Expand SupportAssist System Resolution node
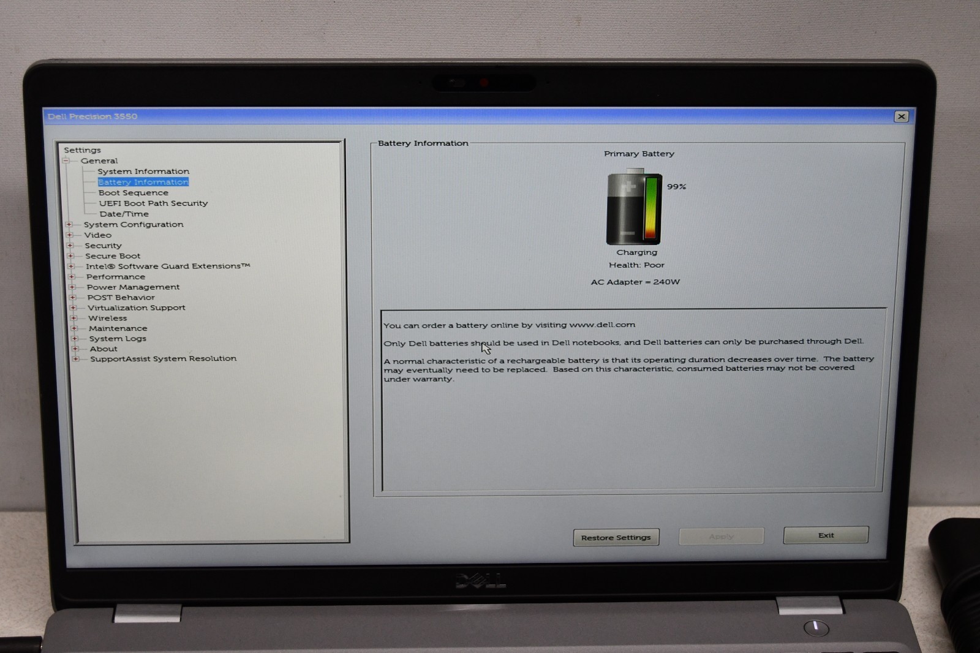This screenshot has width=980, height=653. (x=76, y=358)
